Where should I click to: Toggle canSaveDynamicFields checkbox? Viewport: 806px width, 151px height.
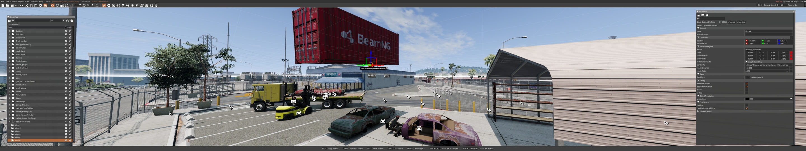[x=747, y=108]
